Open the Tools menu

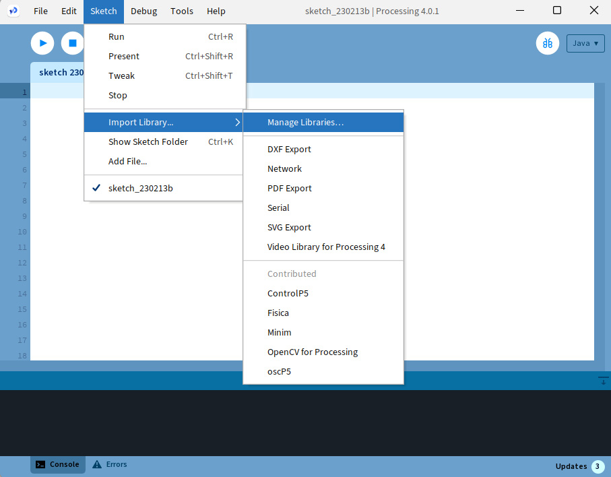(x=182, y=11)
